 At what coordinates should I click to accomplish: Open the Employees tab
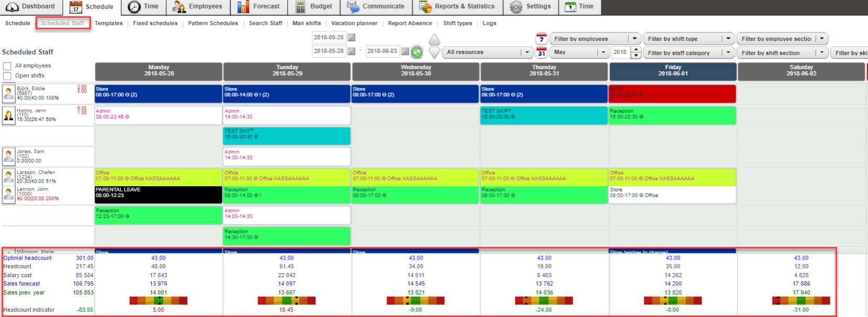[x=198, y=7]
